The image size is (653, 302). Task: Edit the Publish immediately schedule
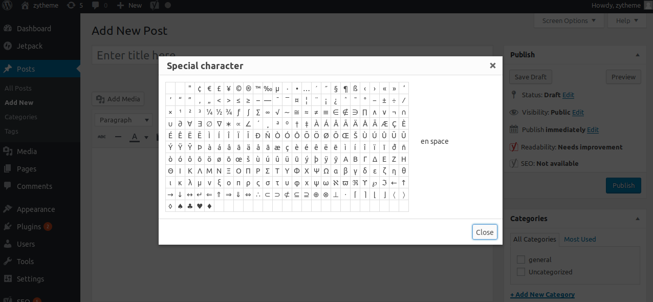[x=593, y=130]
